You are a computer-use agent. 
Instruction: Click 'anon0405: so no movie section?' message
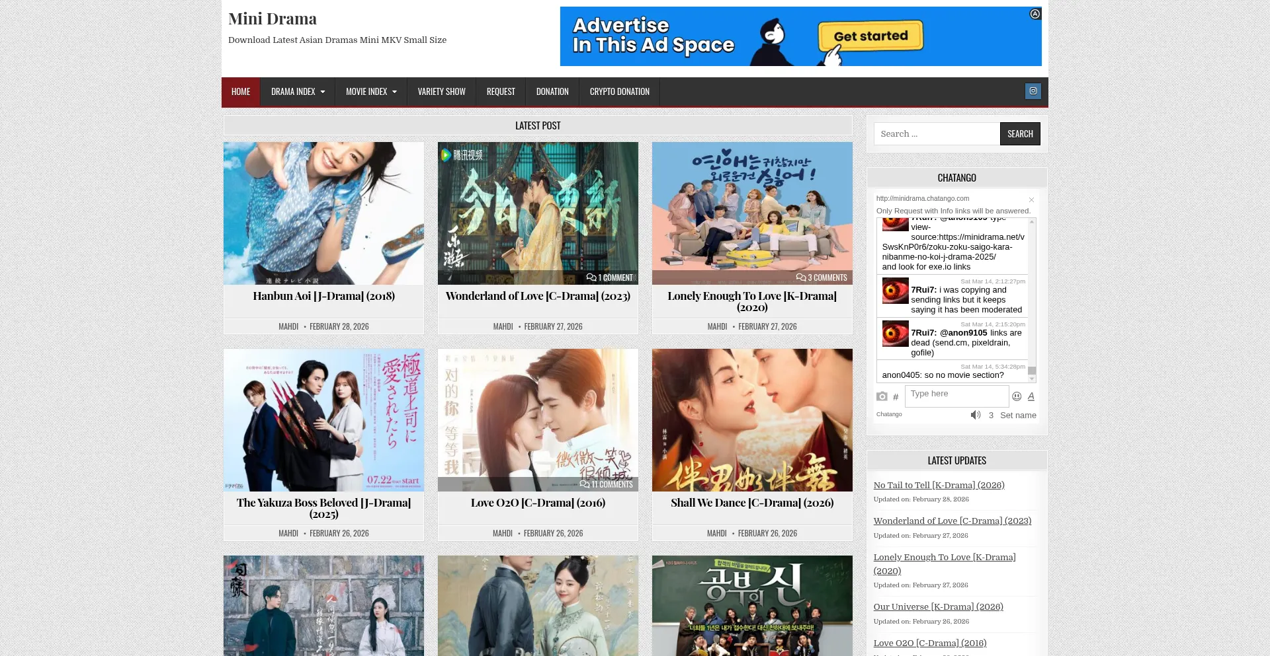[943, 375]
